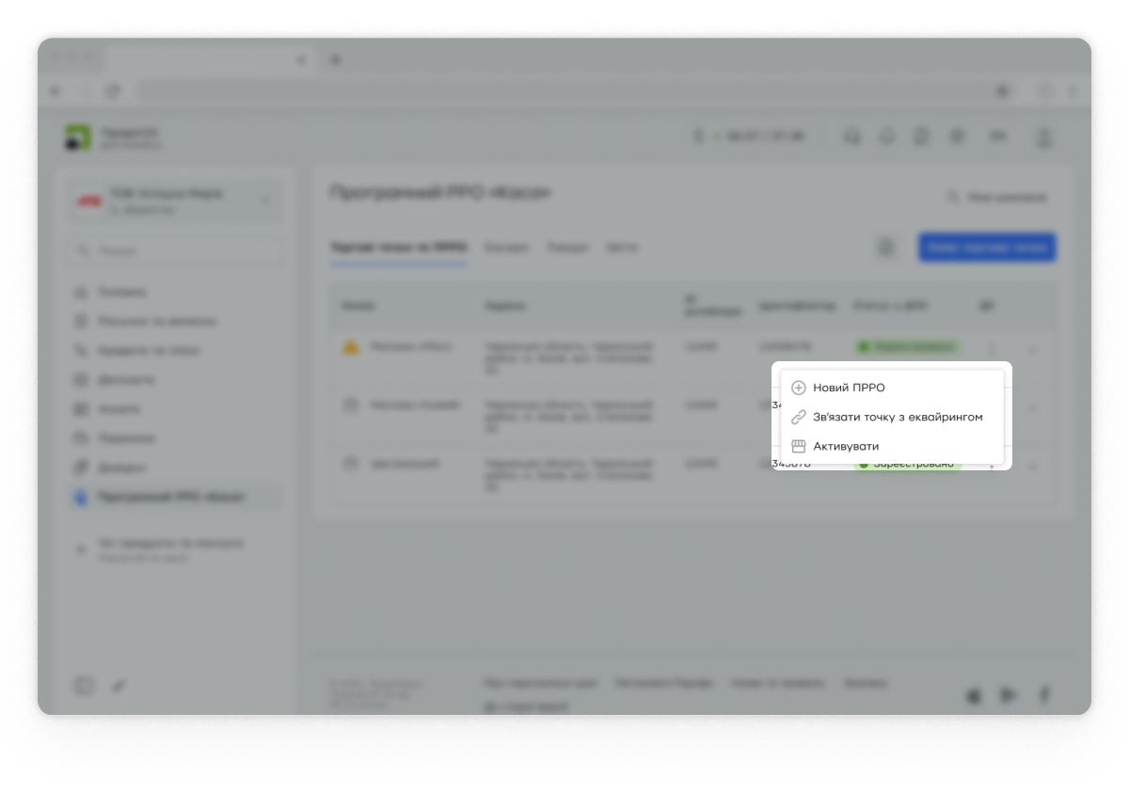The height and width of the screenshot is (809, 1129).
Task: Click the yellow warning icon in first row
Action: pyautogui.click(x=351, y=347)
